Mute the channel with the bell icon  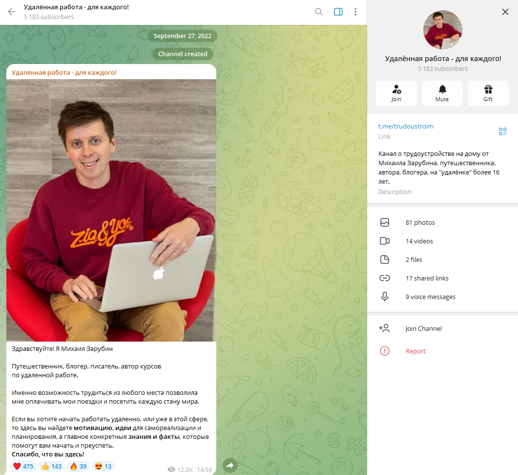(442, 93)
